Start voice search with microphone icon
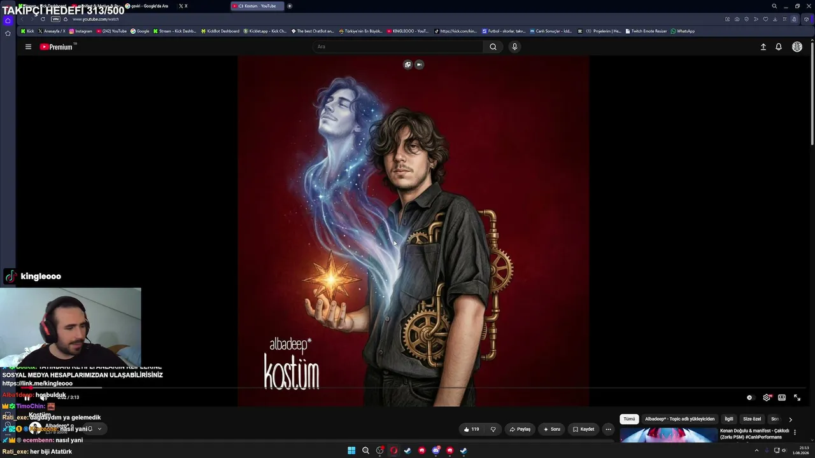This screenshot has width=815, height=458. pos(514,46)
